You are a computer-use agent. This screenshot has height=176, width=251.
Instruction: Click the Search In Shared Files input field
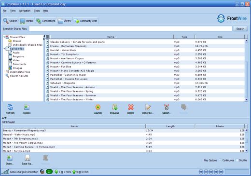click(x=130, y=29)
